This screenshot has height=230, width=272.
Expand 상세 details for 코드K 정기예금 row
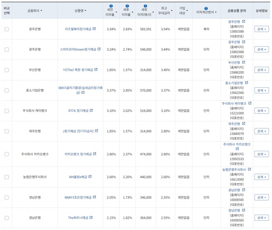pos(261,111)
